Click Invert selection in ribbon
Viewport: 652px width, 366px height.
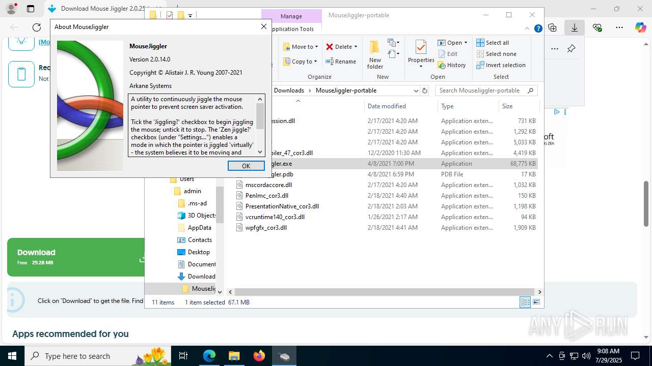pos(501,65)
